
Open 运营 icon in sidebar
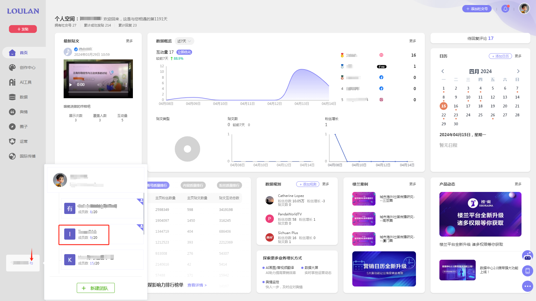click(12, 141)
